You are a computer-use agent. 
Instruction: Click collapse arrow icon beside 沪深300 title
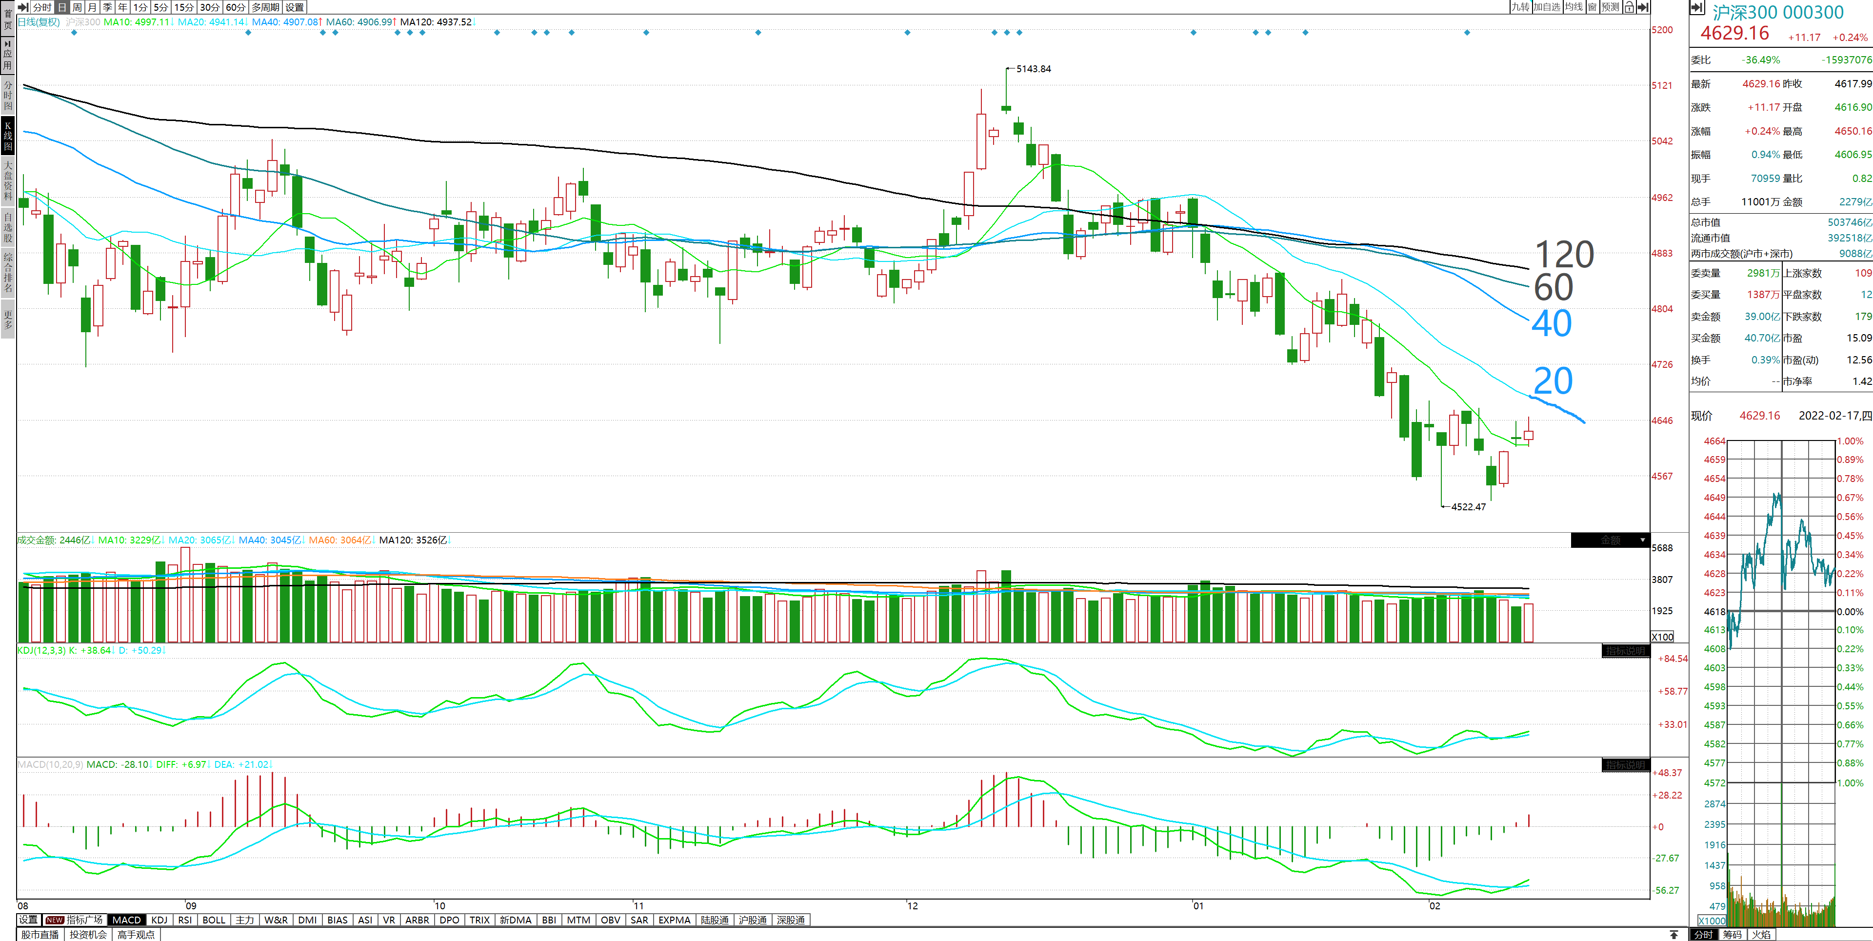[x=1697, y=8]
